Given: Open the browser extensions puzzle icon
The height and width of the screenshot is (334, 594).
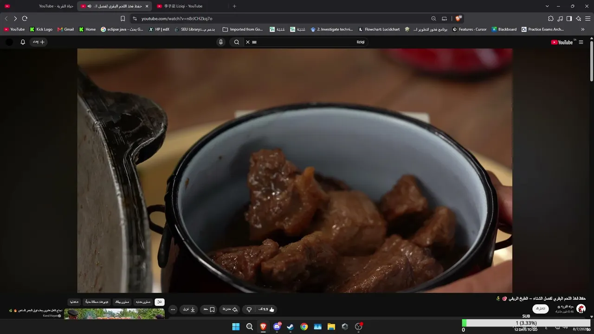Looking at the screenshot, I should tap(551, 19).
